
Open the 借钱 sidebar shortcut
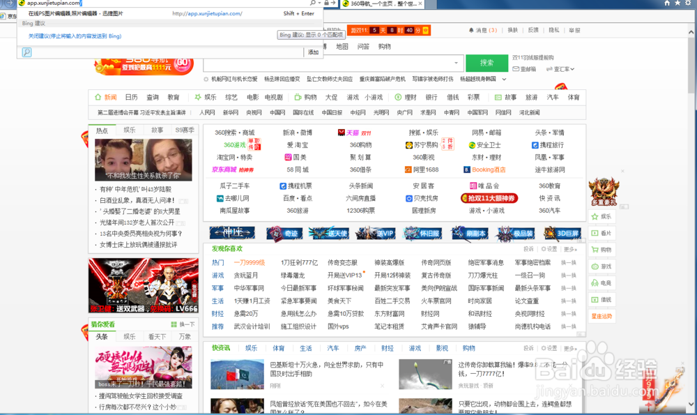coord(601,300)
